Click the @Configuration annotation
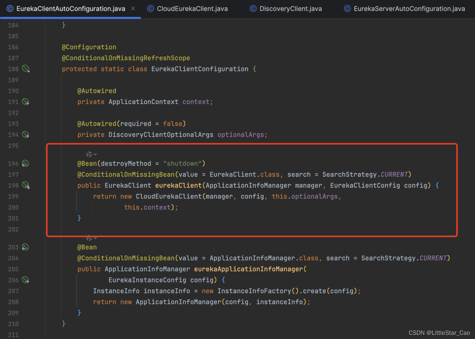Screen dimensions: 475x339 (x=89, y=47)
